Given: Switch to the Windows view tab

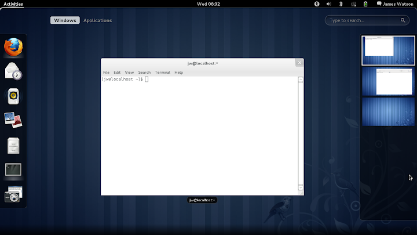Looking at the screenshot, I should (65, 20).
